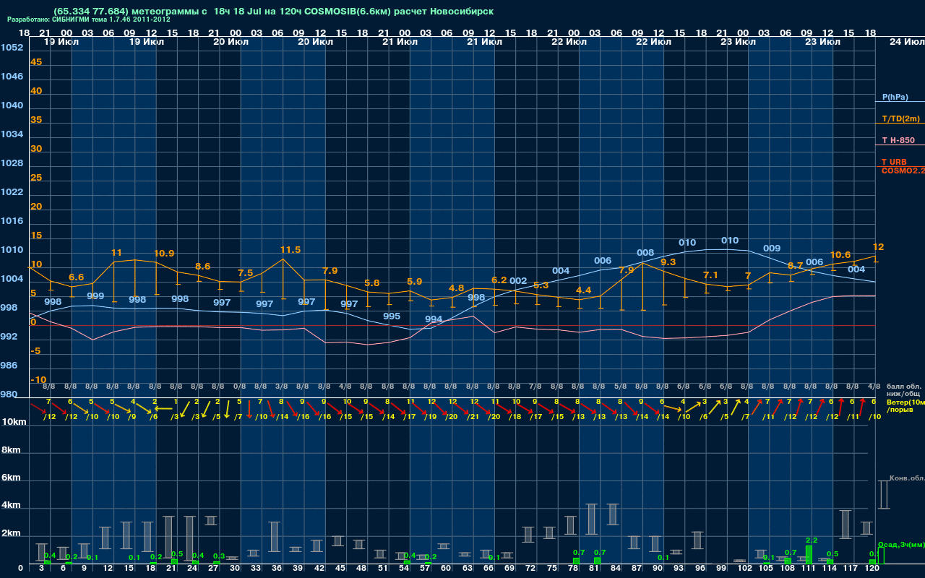
Task: Click the /19 wind gust value
Action: 431,417
